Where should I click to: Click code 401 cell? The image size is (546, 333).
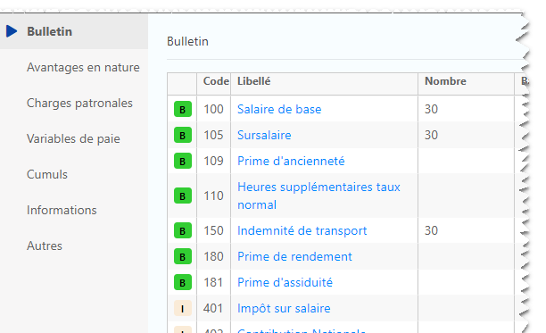(213, 308)
